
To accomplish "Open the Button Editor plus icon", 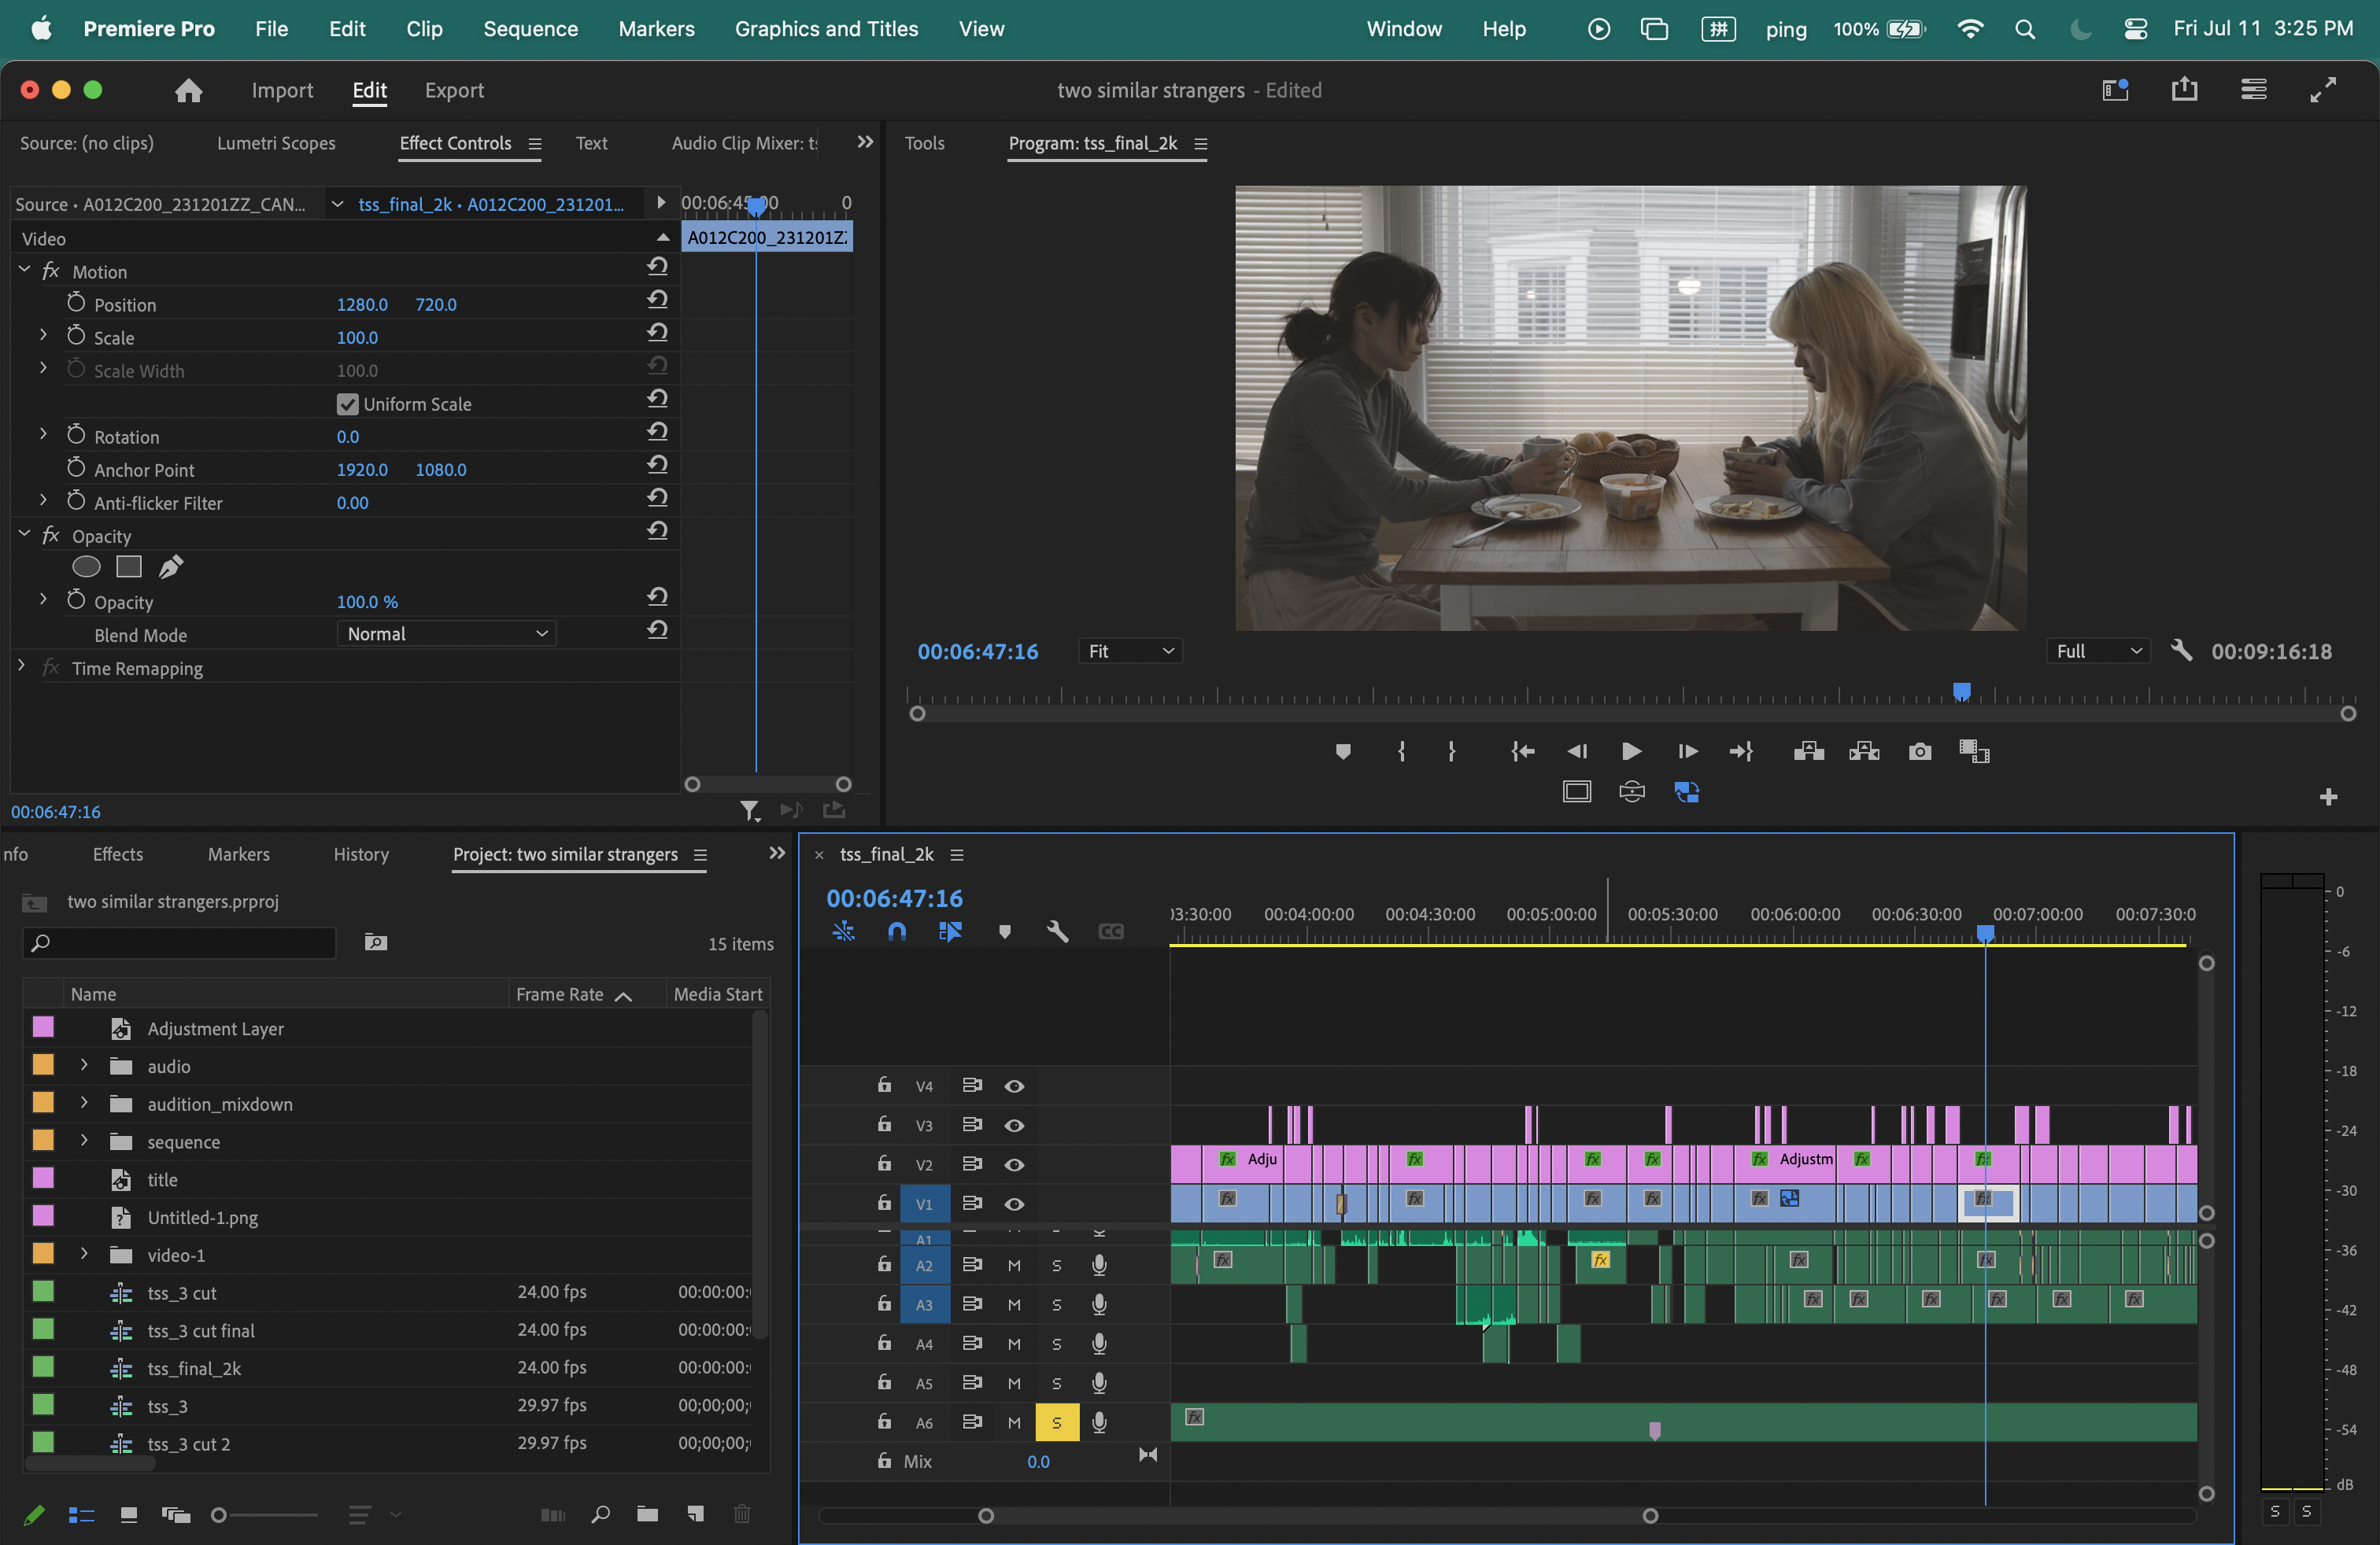I will point(2328,796).
